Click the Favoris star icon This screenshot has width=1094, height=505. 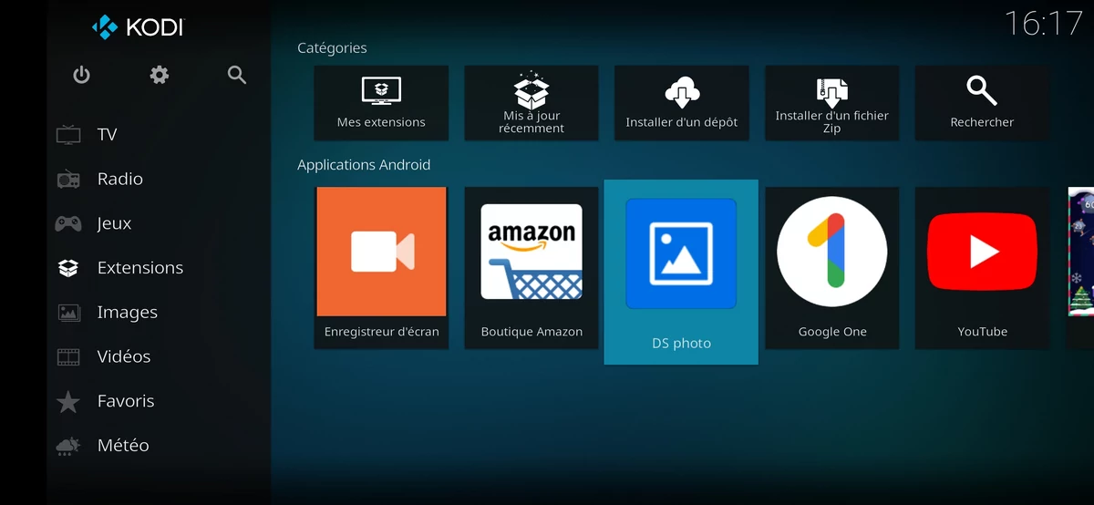point(68,401)
